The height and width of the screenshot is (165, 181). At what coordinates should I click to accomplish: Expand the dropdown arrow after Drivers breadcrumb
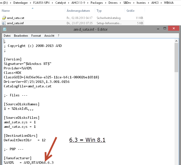tap(120, 3)
